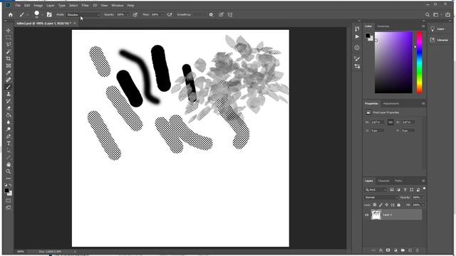Click the Delete layer trash icon
Viewport: 456px width, 256px height.
point(418,250)
